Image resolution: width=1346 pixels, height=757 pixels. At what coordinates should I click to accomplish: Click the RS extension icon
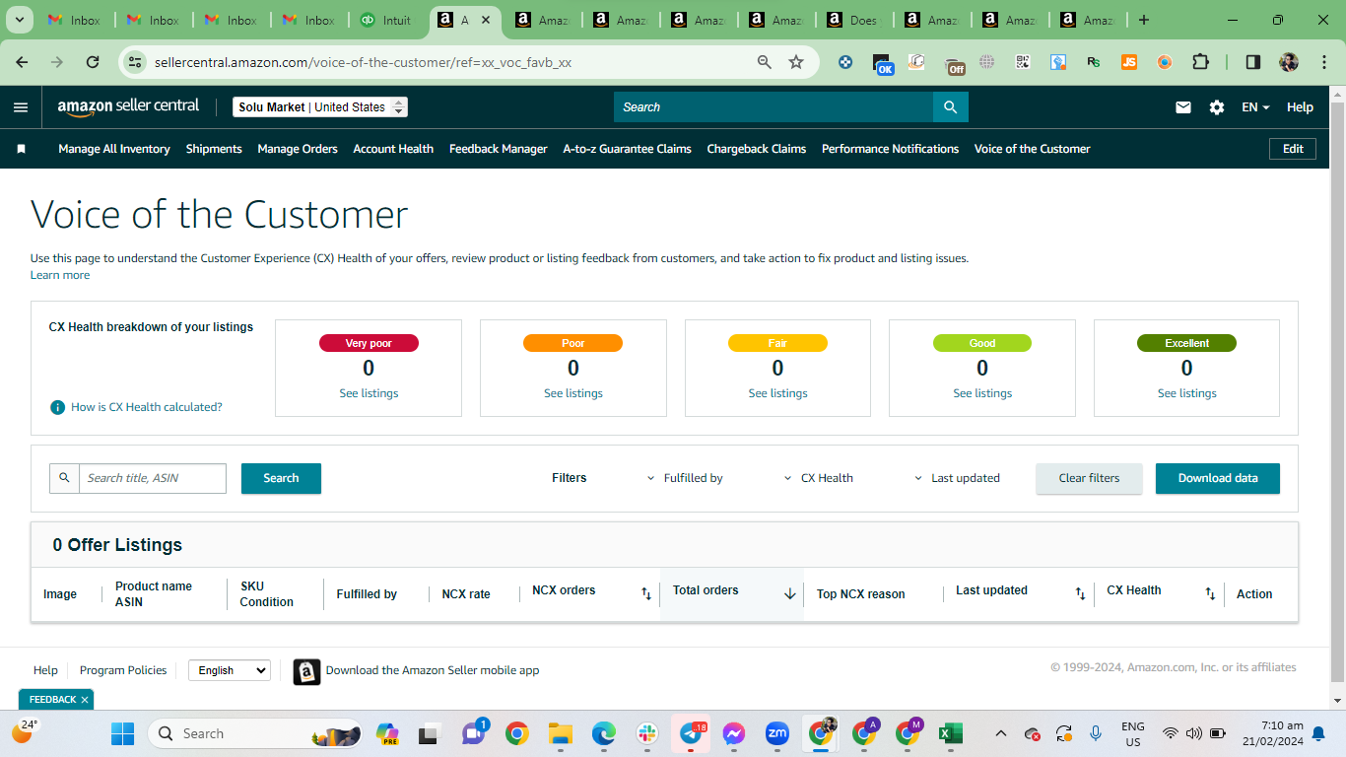coord(1094,62)
